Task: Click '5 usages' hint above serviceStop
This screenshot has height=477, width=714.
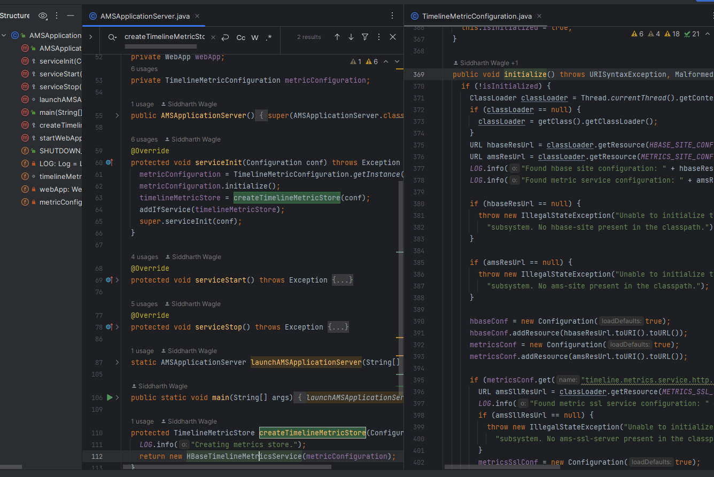Action: pos(144,304)
